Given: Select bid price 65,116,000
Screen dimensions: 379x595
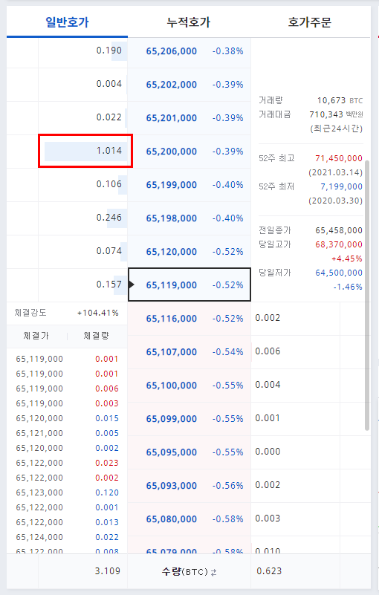Looking at the screenshot, I should pyautogui.click(x=171, y=319).
